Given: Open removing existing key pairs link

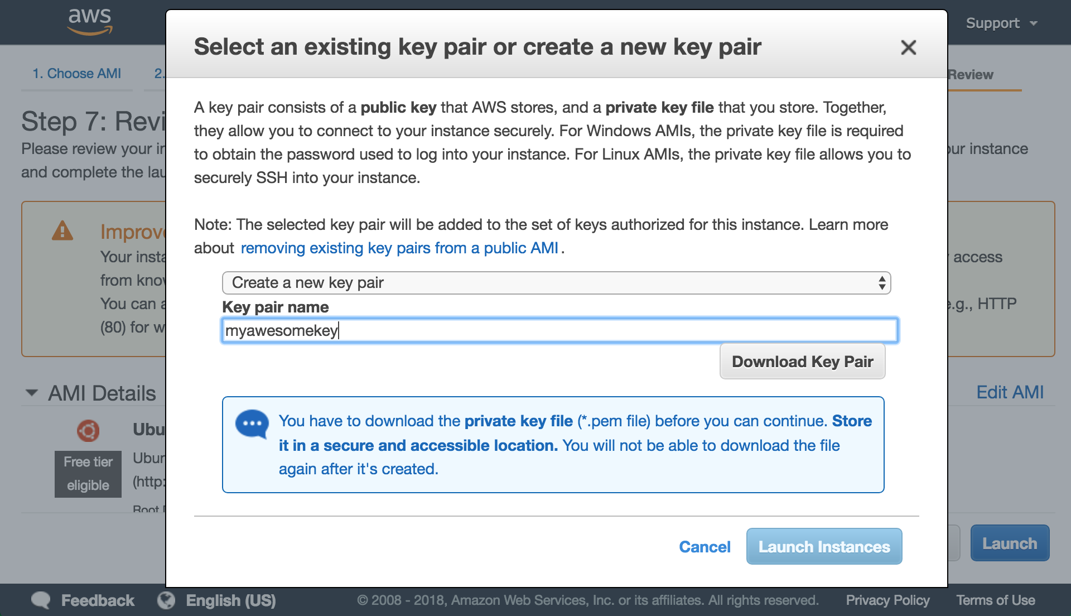Looking at the screenshot, I should tap(399, 248).
